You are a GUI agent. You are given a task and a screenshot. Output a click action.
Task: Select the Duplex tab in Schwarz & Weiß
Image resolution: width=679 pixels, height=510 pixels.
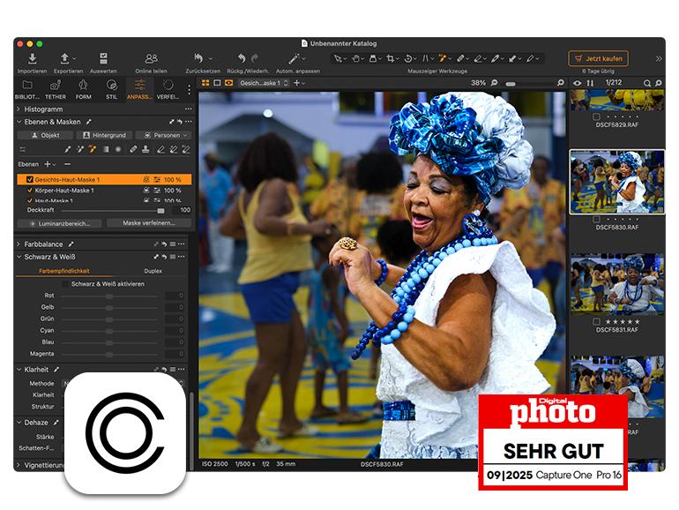(x=153, y=271)
